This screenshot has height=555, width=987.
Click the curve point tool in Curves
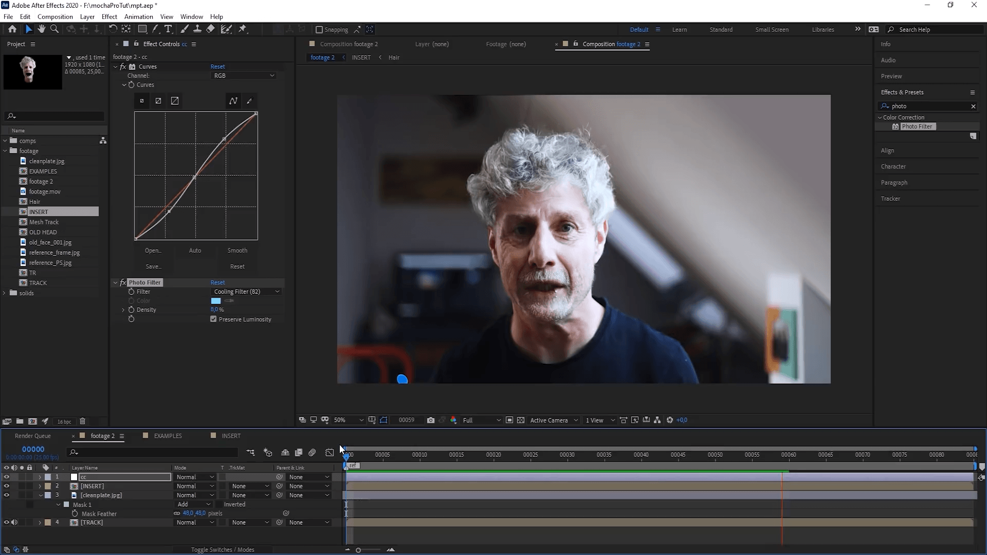233,101
